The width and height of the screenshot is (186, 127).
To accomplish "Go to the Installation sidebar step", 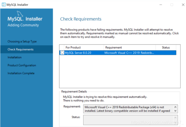I will click(15, 57).
